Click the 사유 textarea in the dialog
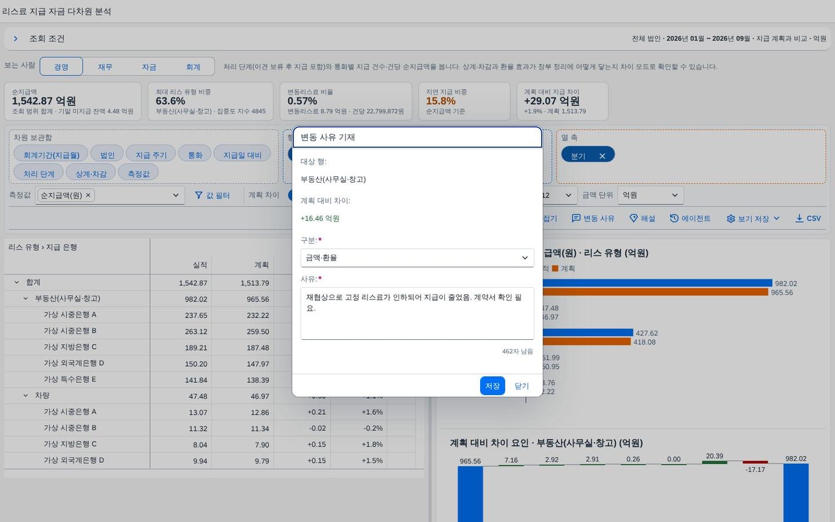The height and width of the screenshot is (522, 835). pos(417,313)
